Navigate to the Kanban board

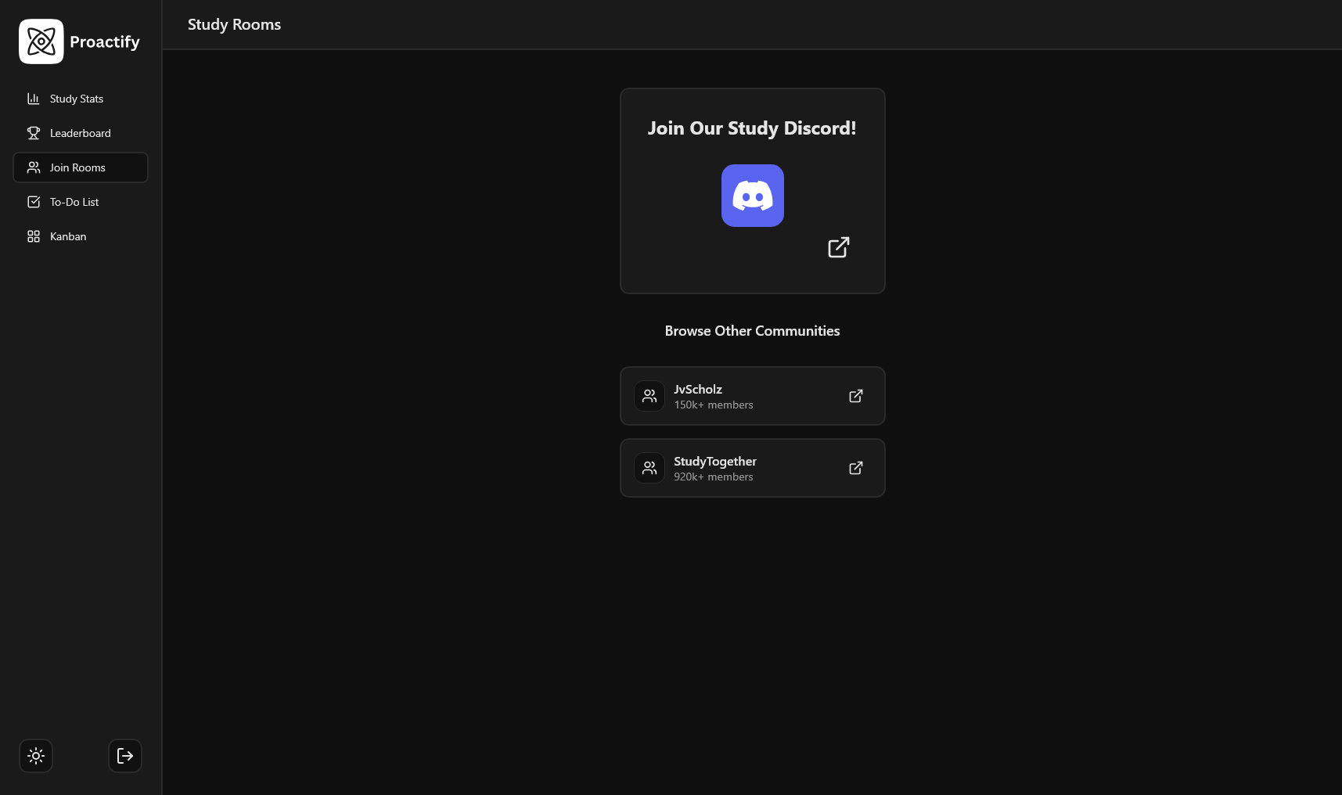click(81, 236)
